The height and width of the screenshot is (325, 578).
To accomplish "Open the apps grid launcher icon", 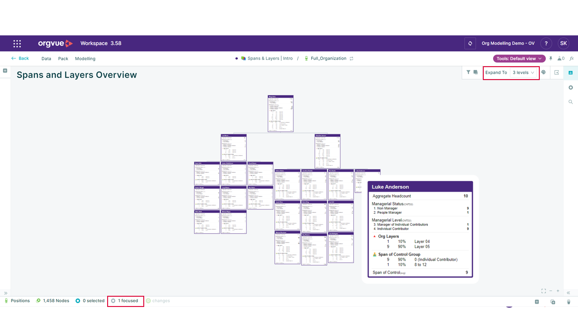I will (x=17, y=44).
